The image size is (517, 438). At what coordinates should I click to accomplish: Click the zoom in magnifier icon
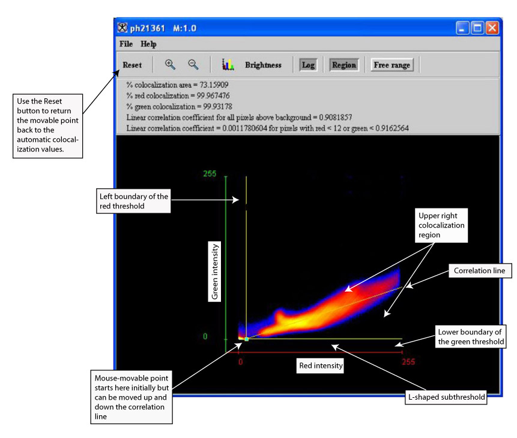(170, 65)
